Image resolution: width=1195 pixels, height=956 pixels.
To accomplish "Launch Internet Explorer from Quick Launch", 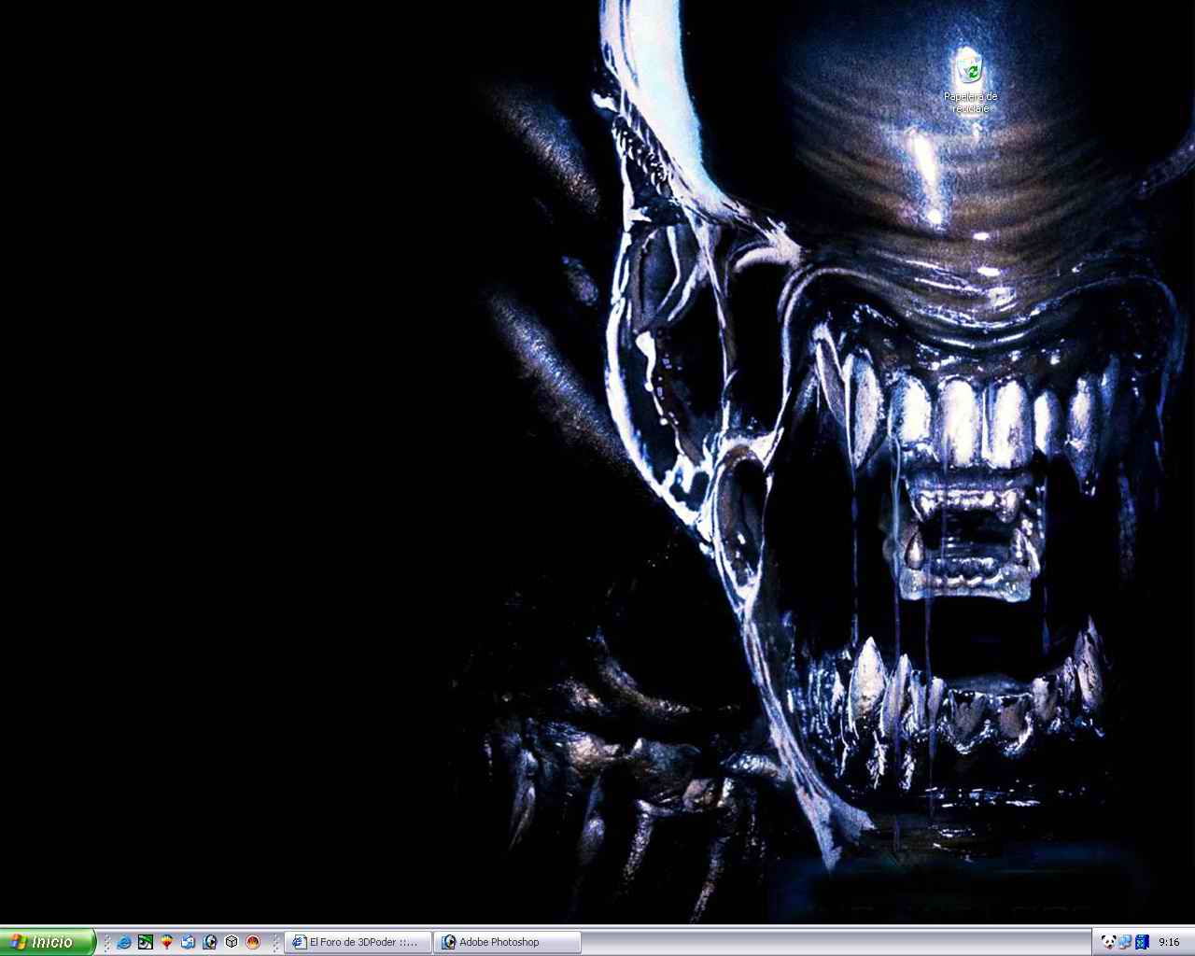I will (x=124, y=942).
